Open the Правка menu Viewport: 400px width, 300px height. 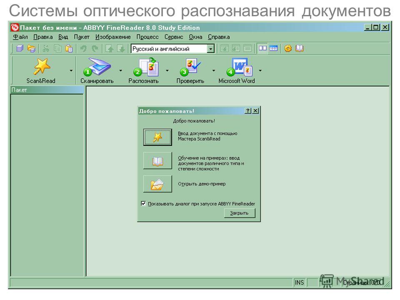tap(43, 37)
